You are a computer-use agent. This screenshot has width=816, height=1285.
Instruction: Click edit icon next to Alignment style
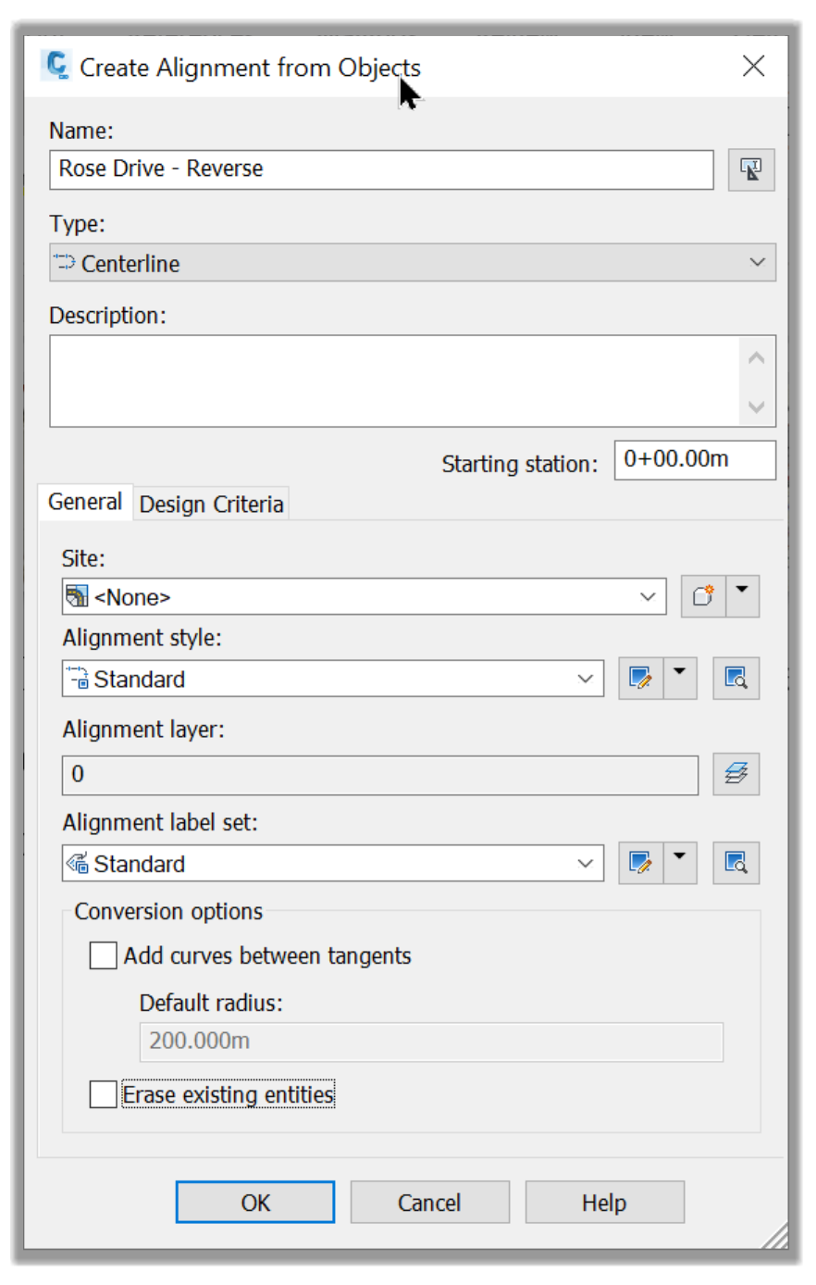tap(640, 678)
